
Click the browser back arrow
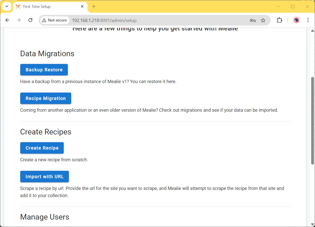[7, 20]
